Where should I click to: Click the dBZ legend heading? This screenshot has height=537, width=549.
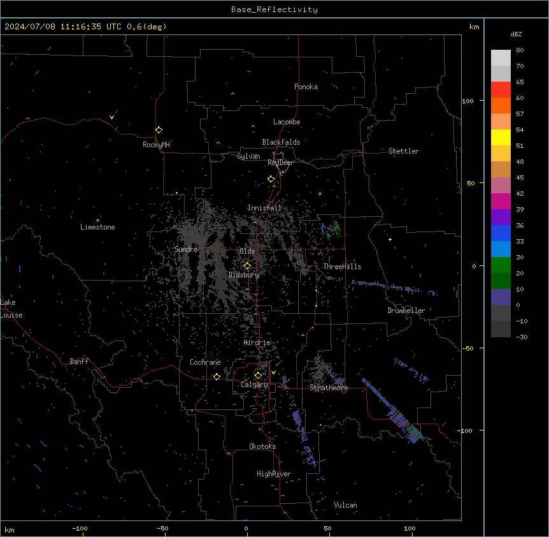pos(516,34)
